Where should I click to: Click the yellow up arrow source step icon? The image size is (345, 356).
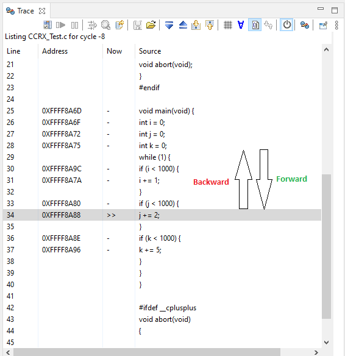pyautogui.click(x=210, y=25)
